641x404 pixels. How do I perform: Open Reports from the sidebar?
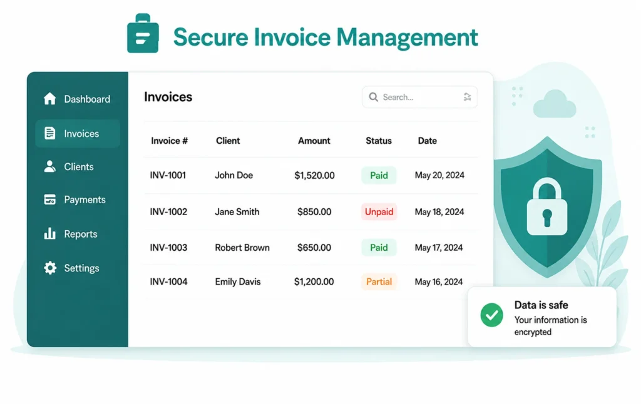(77, 234)
